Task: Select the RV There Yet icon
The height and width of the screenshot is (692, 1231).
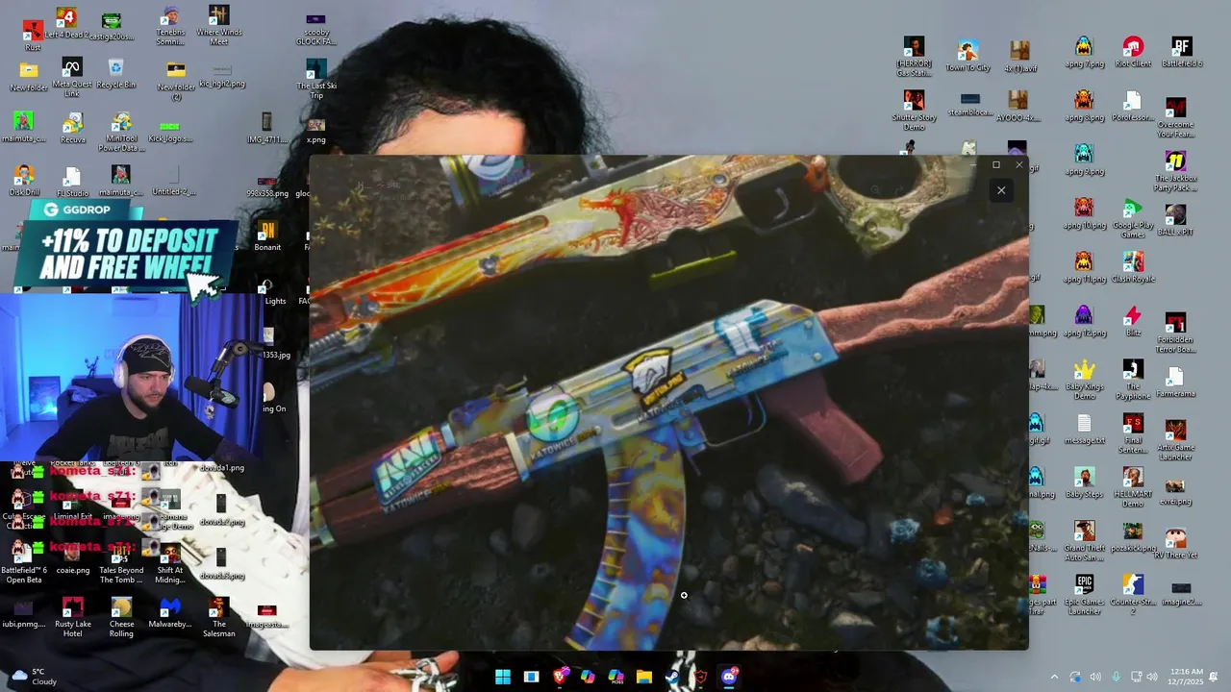Action: point(1175,543)
